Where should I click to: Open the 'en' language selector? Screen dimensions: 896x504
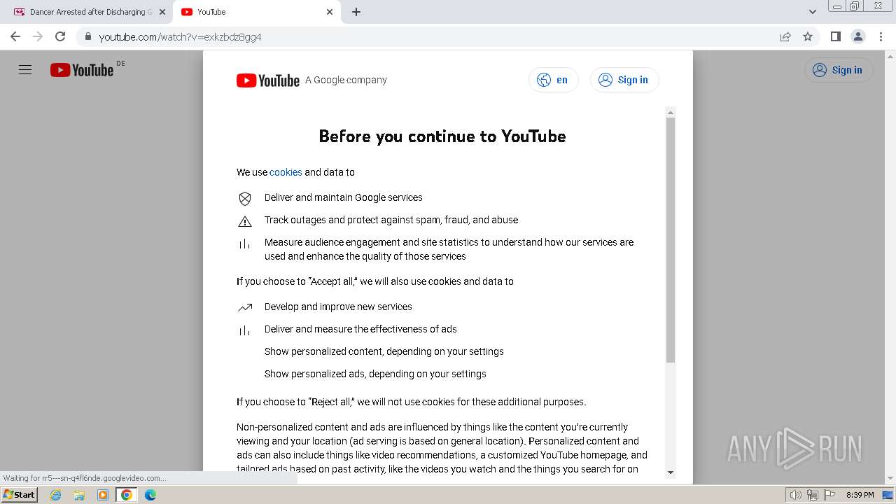point(554,80)
